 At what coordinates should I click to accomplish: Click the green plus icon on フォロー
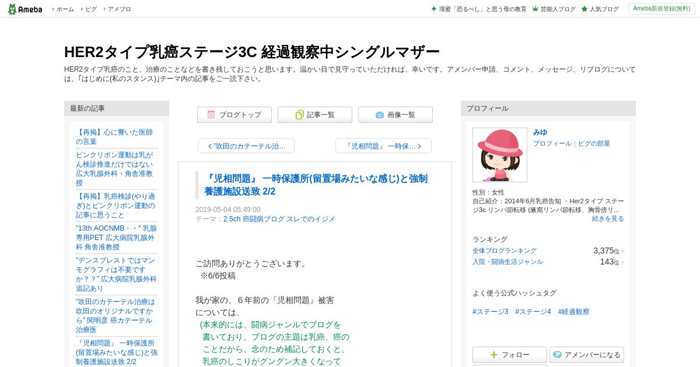coord(494,355)
